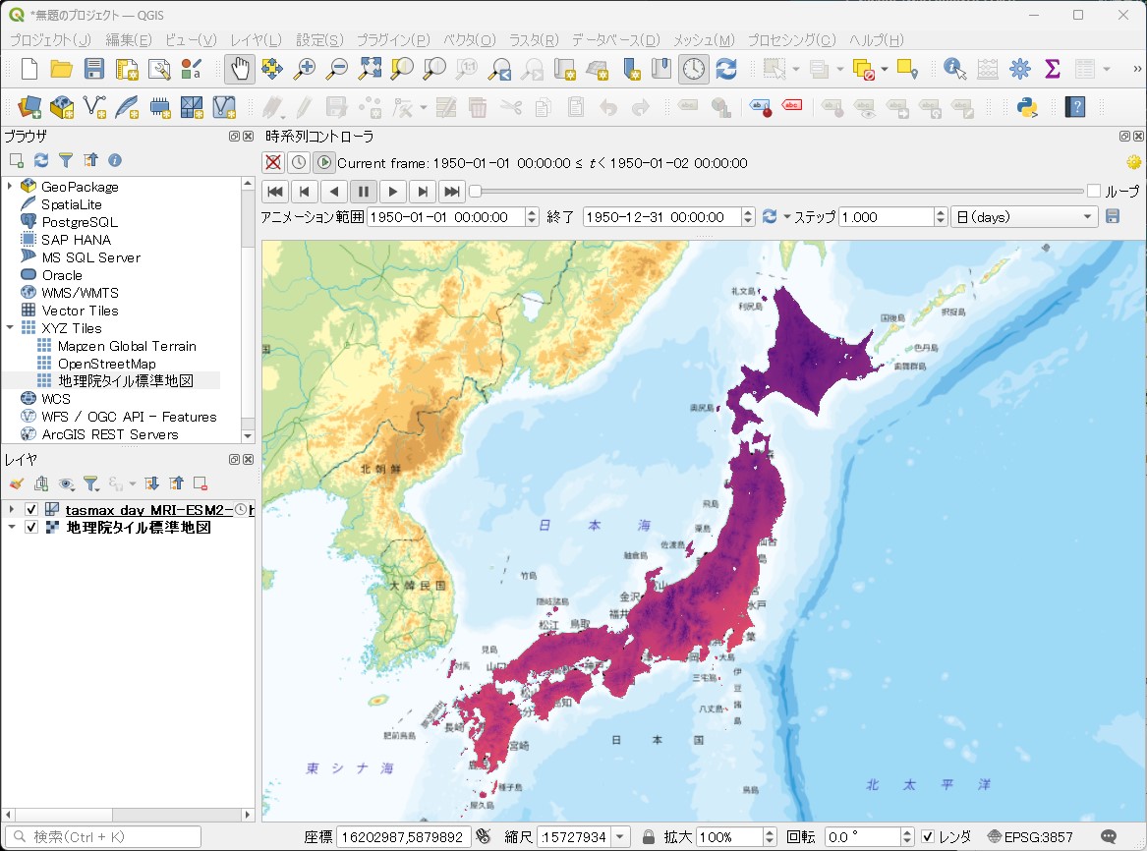Turn off temporal navigation red X button
This screenshot has width=1147, height=851.
pos(273,162)
